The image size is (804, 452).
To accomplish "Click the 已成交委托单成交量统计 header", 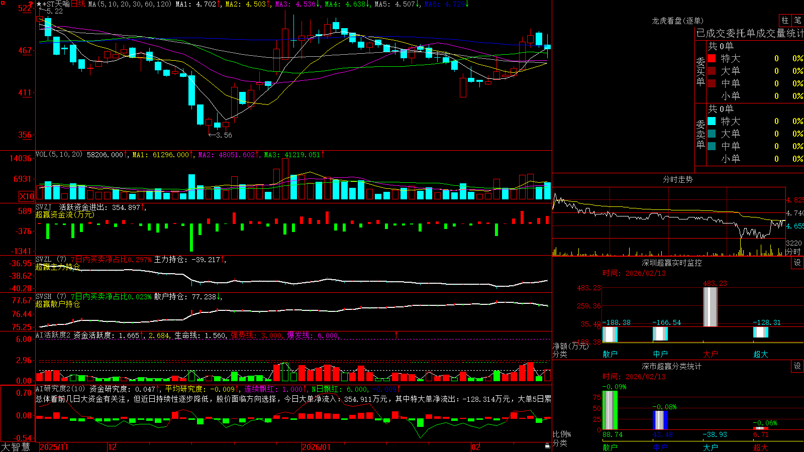I will pyautogui.click(x=750, y=34).
